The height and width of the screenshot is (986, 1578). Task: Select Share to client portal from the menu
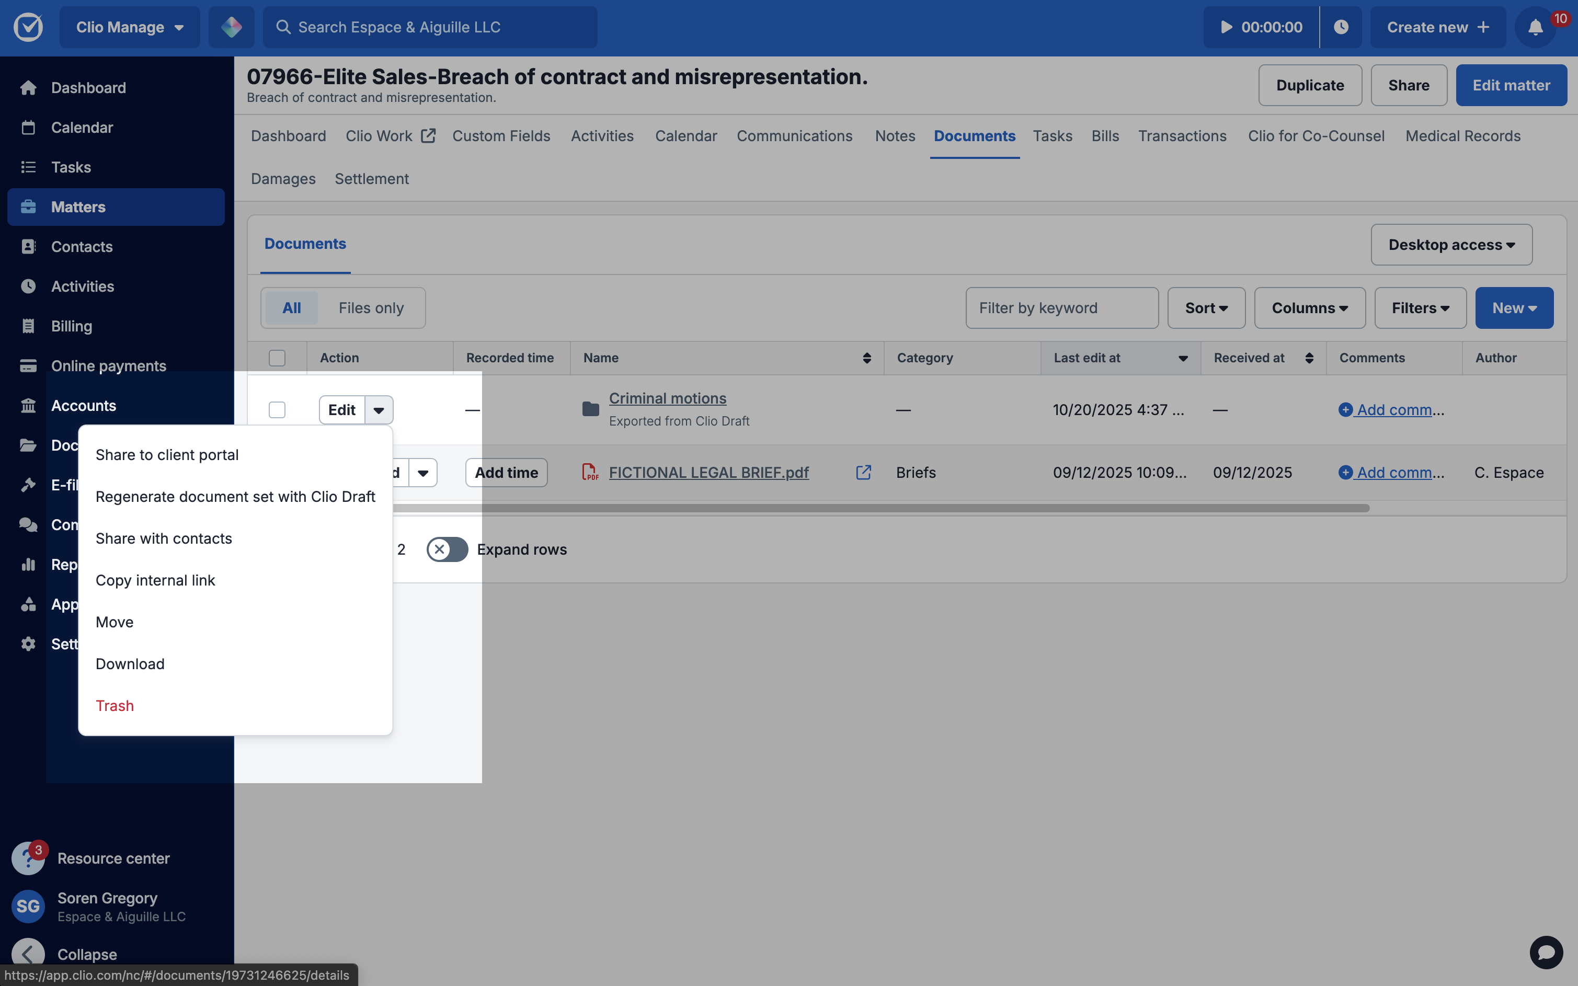pyautogui.click(x=167, y=454)
